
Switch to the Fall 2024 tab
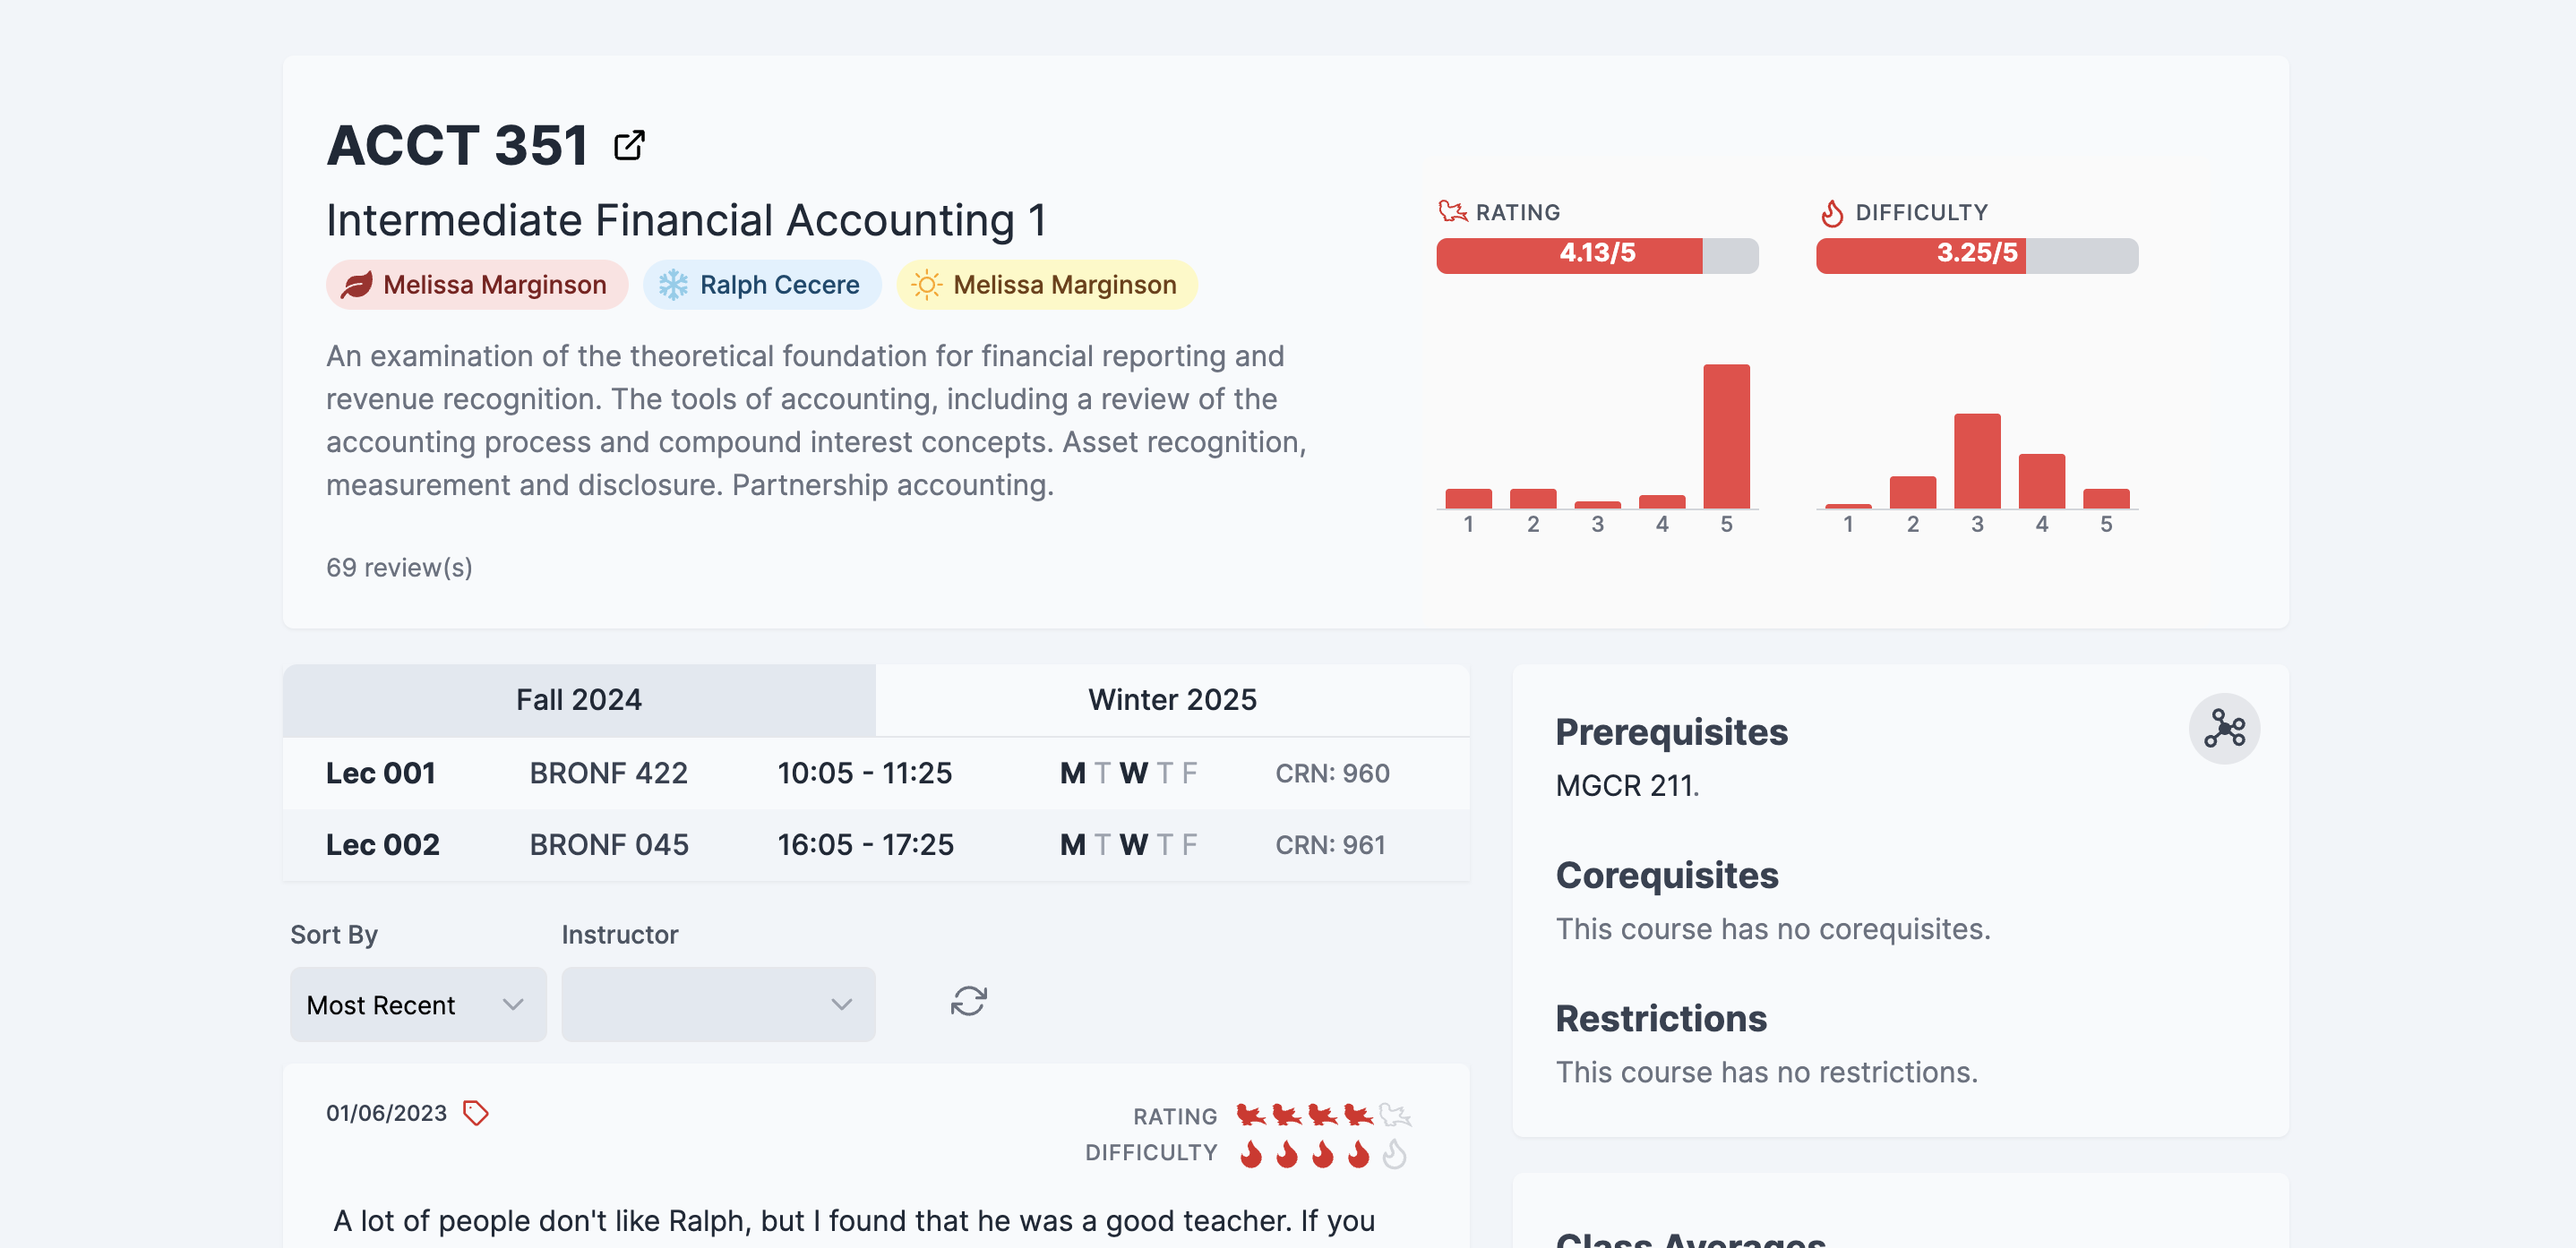tap(578, 700)
